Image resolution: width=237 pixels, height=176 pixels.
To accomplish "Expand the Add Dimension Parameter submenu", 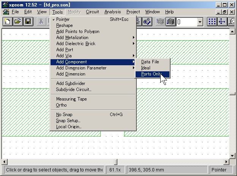I will (93, 68).
